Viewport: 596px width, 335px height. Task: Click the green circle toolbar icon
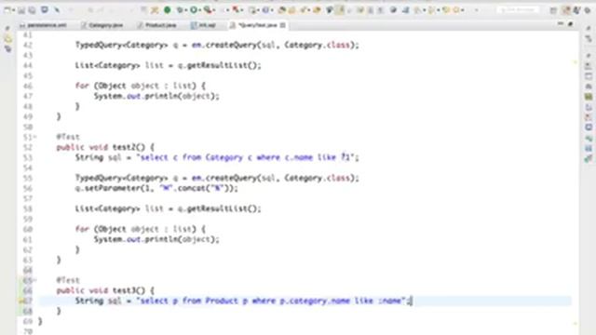pos(168,10)
